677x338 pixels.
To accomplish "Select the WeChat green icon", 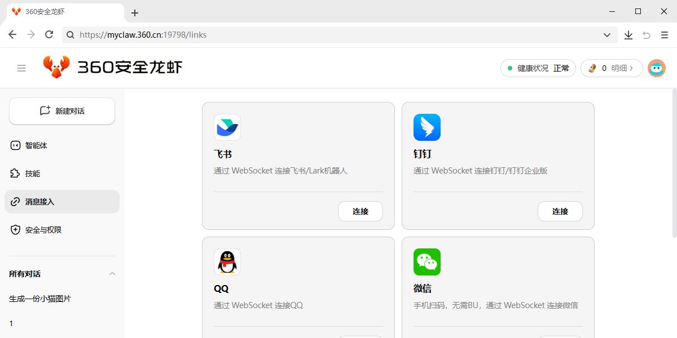I will (x=427, y=262).
